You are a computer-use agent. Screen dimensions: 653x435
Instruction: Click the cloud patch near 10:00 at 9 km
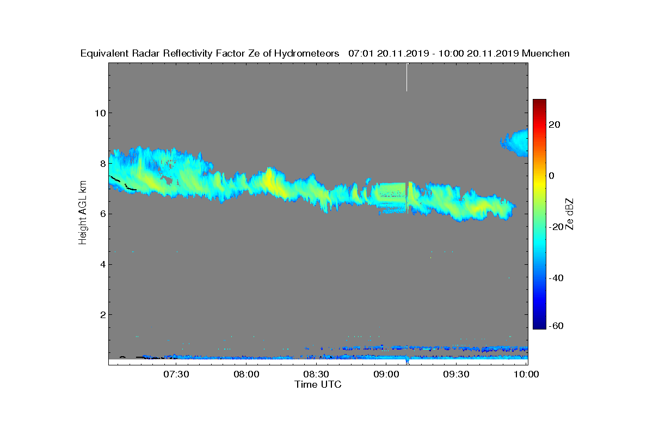point(516,142)
